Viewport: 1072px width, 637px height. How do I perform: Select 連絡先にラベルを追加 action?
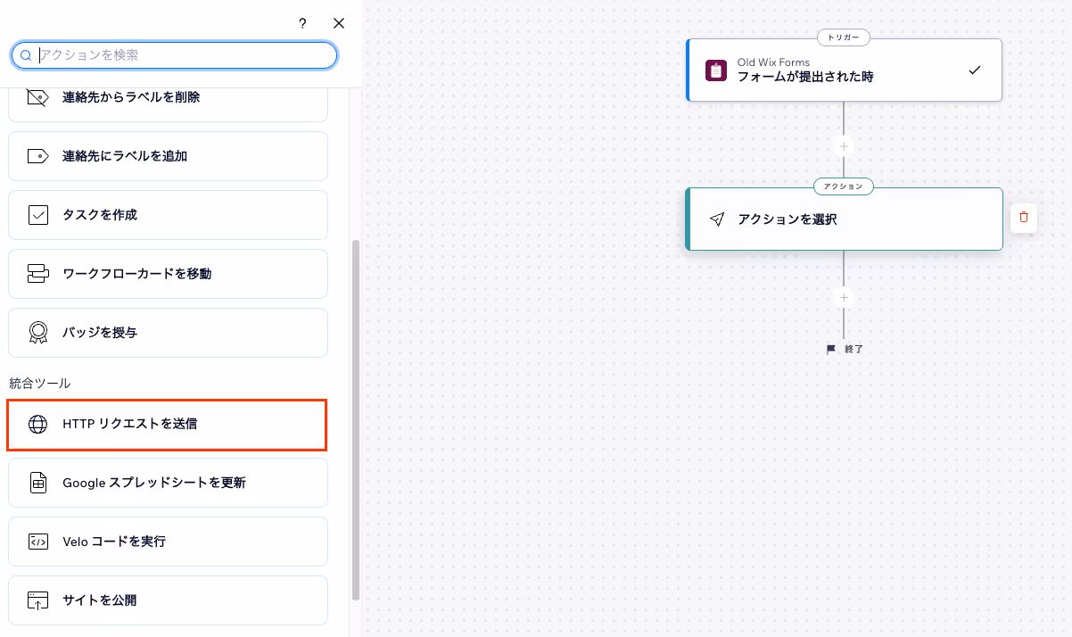169,156
